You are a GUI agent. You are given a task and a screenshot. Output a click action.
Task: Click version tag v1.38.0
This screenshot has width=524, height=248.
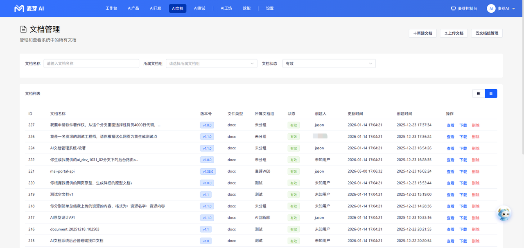point(208,171)
